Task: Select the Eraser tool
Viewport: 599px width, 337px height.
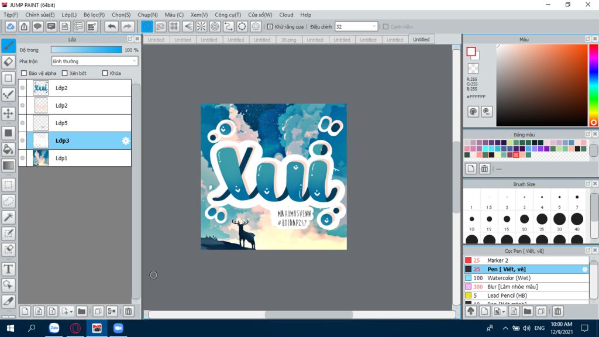Action: point(8,62)
